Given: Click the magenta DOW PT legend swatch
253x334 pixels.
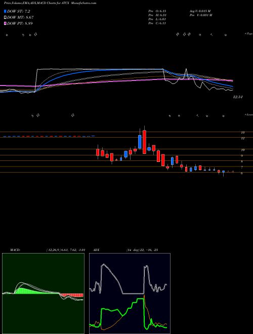Looking at the screenshot, I should (5, 23).
